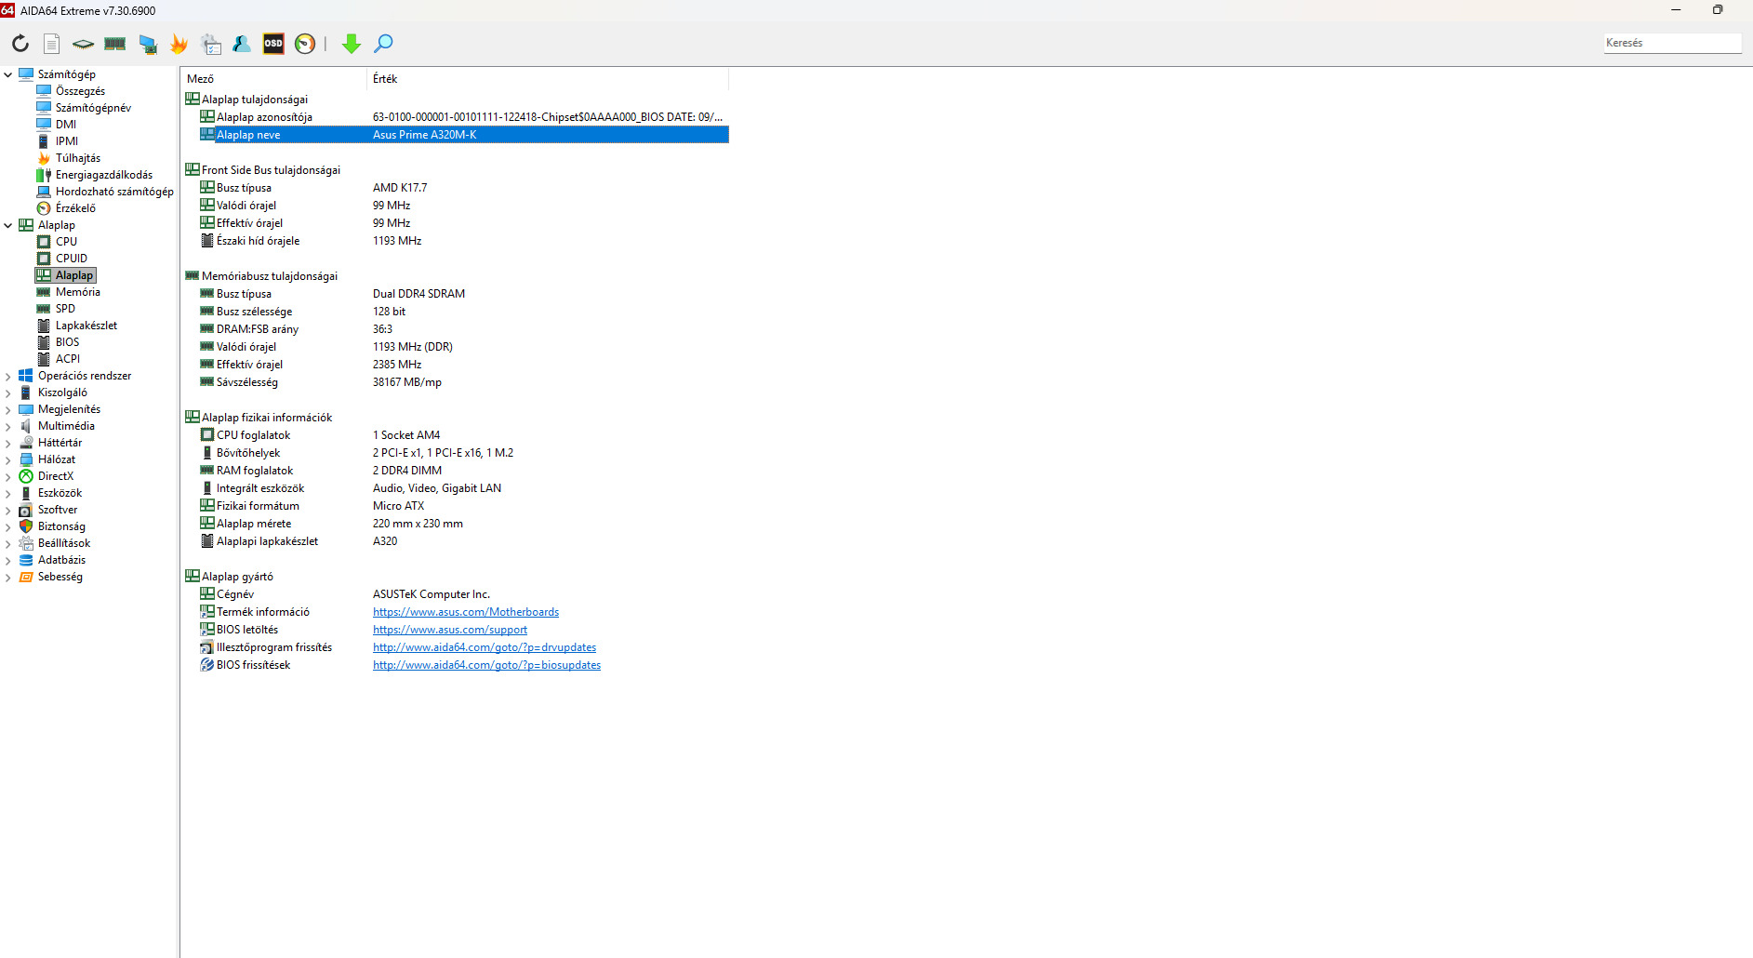This screenshot has width=1753, height=958.
Task: Expand the Beállítások tree node
Action: pos(8,543)
